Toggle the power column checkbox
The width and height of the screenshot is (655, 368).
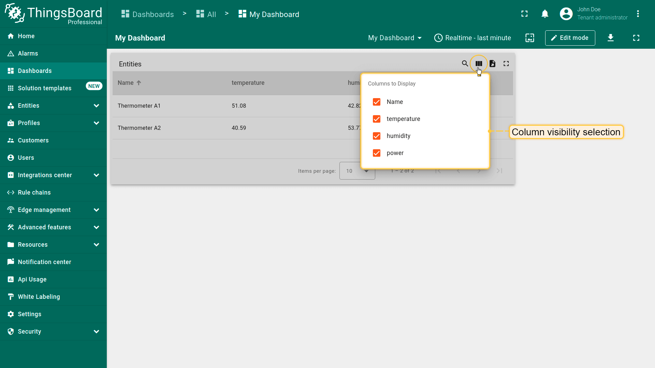pyautogui.click(x=377, y=153)
